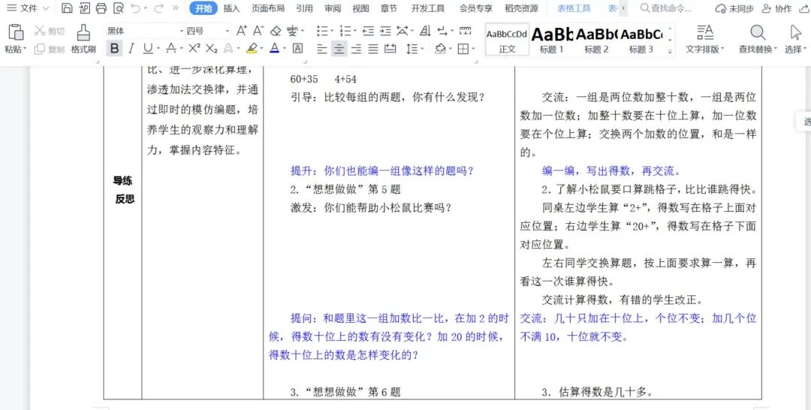The image size is (811, 410).
Task: Toggle Align Left
Action: (x=321, y=49)
